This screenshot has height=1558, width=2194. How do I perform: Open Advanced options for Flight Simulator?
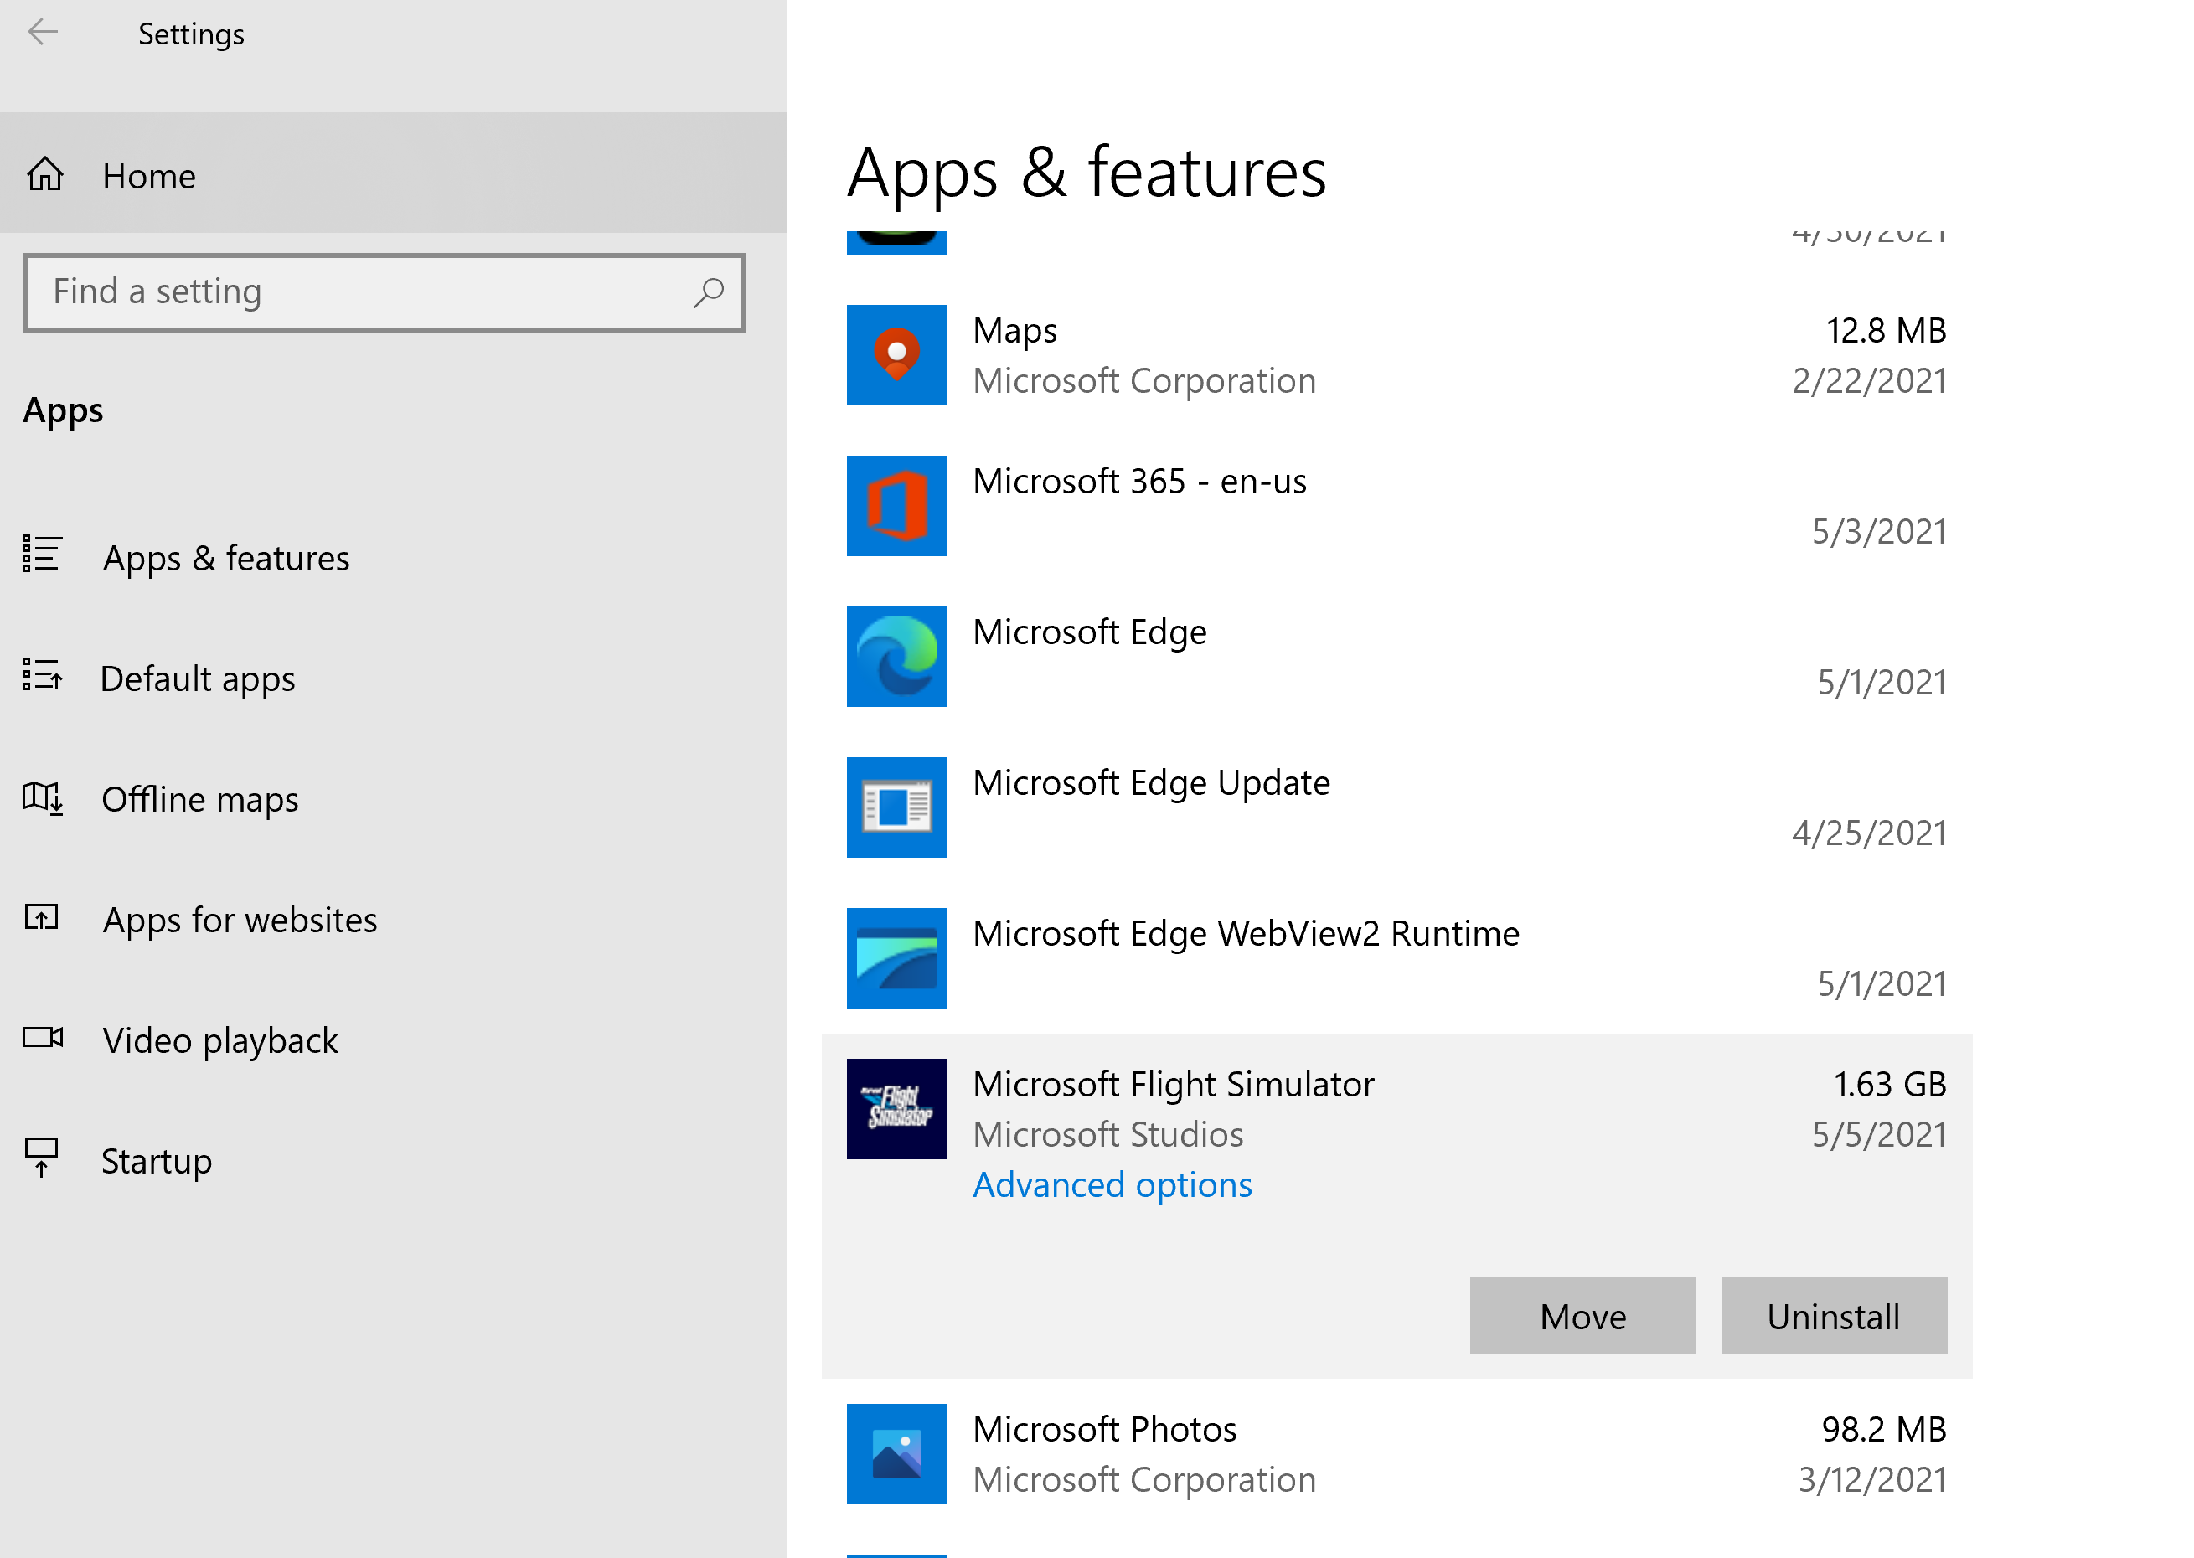pyautogui.click(x=1112, y=1184)
